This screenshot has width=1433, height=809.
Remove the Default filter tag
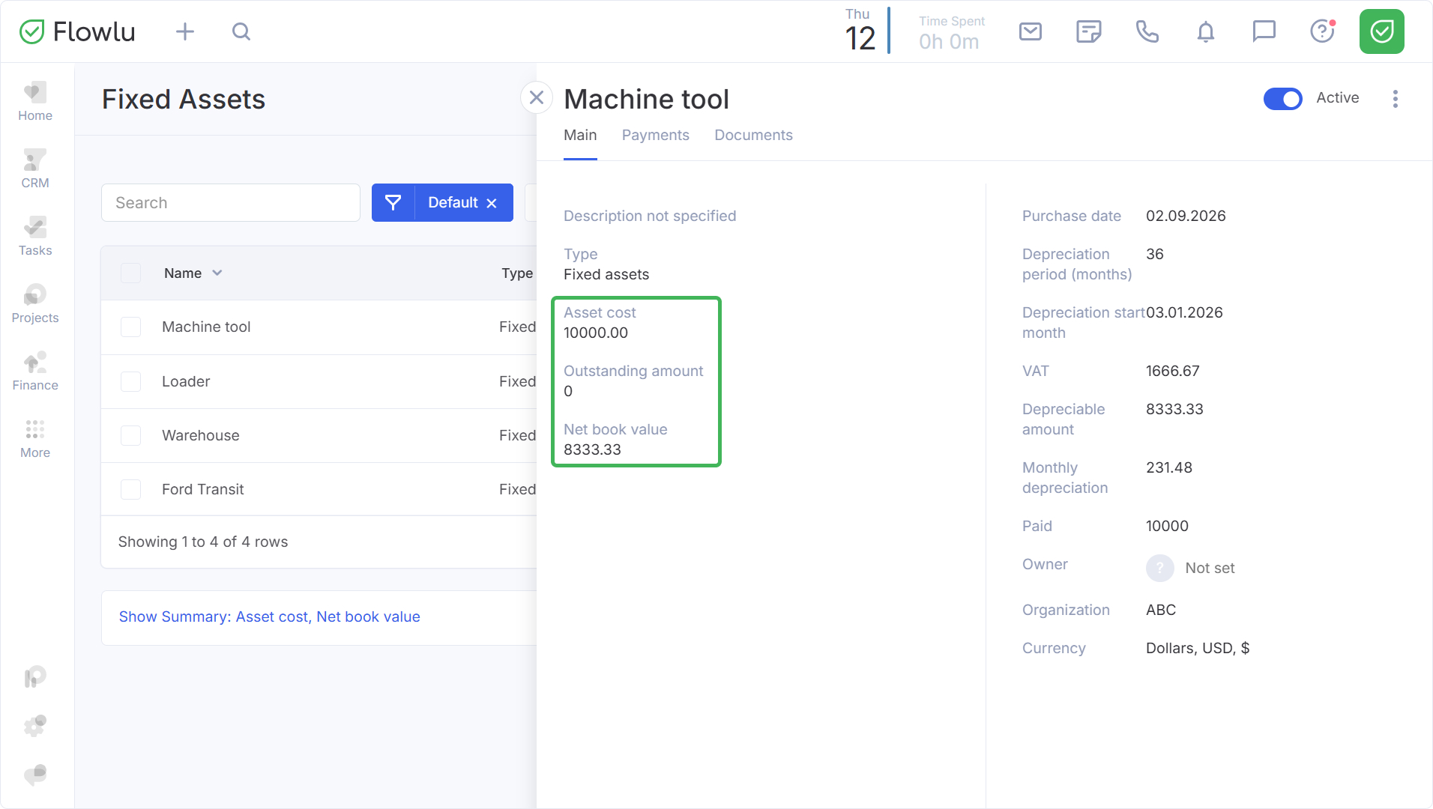click(x=492, y=204)
